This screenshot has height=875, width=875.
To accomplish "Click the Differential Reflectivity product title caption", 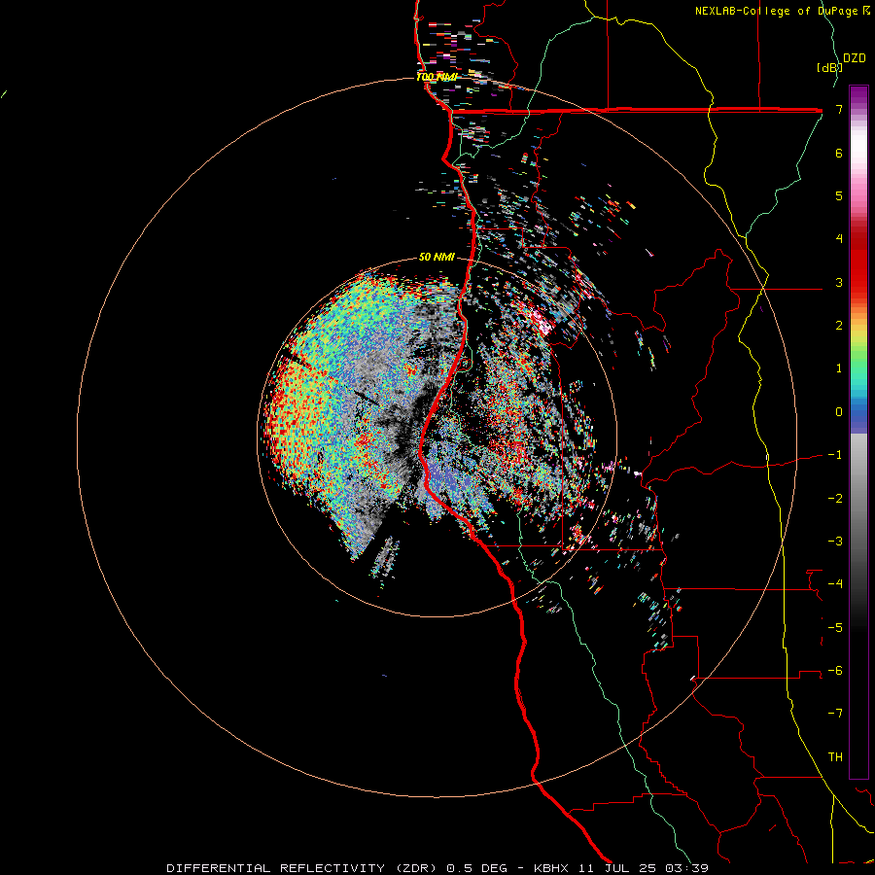I will (437, 868).
